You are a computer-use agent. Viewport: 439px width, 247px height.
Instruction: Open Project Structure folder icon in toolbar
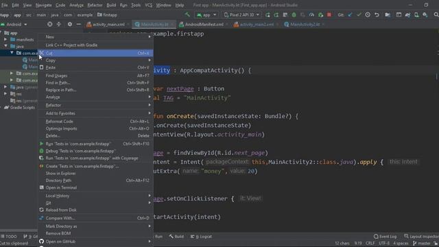click(388, 15)
